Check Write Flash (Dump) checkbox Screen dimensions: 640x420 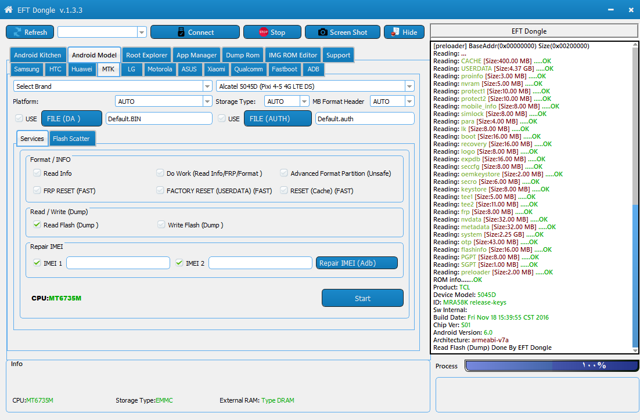tap(161, 225)
